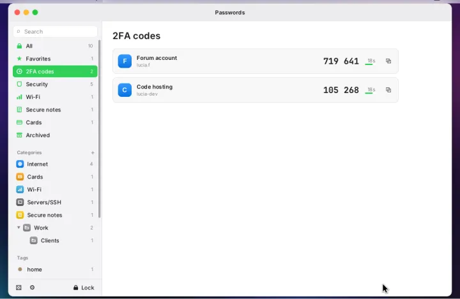
Task: Click the sidebar vertical scrollbar
Action: [x=100, y=129]
